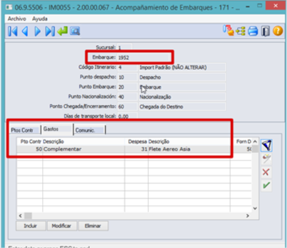Click the Incluir button

point(30,226)
